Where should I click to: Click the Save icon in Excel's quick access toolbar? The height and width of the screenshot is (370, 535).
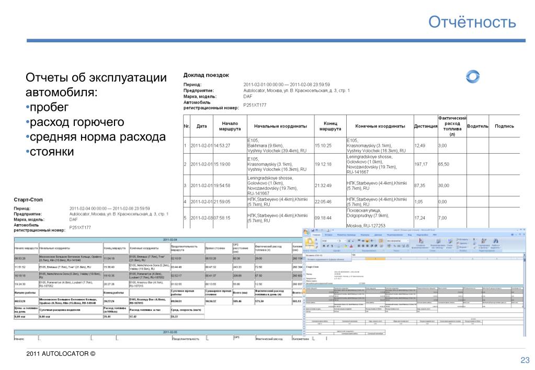[313, 230]
